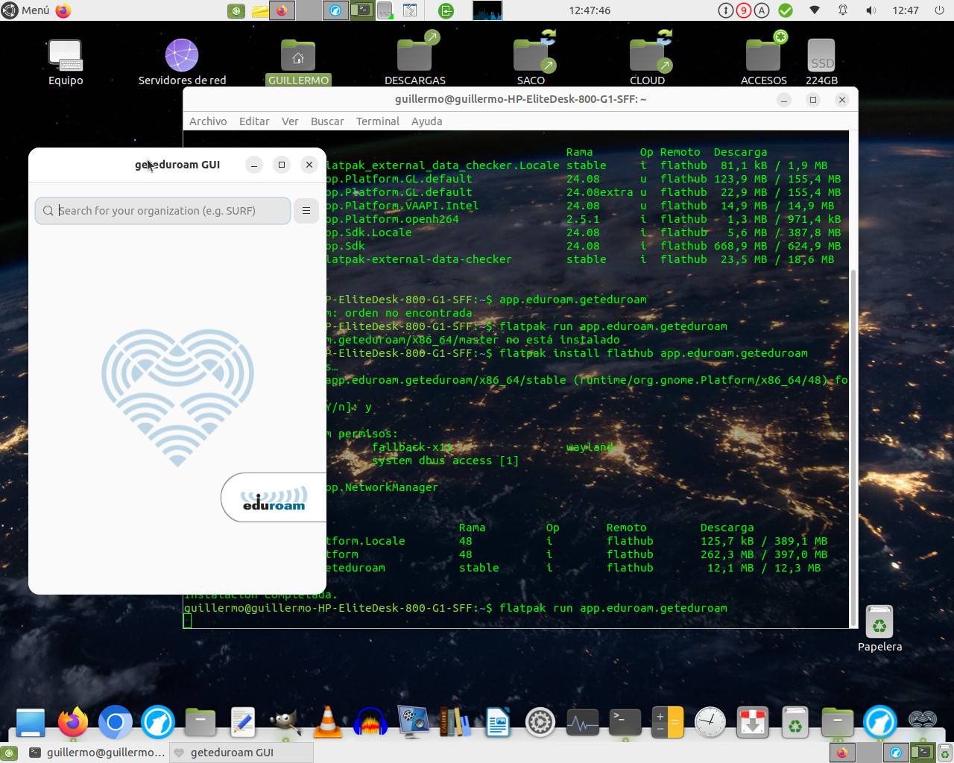The height and width of the screenshot is (763, 954).
Task: Open the DESCARGAS desktop shortcut
Action: (x=415, y=54)
